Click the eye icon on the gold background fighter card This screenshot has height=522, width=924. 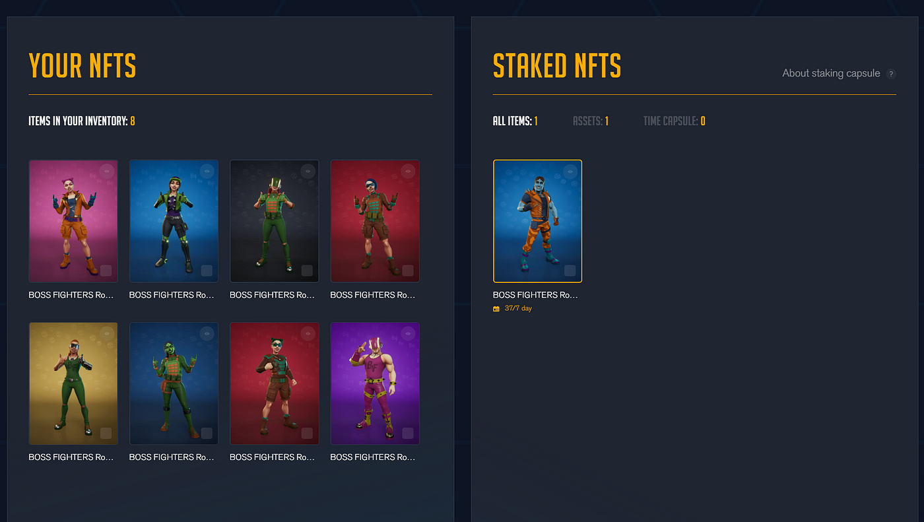(x=107, y=334)
